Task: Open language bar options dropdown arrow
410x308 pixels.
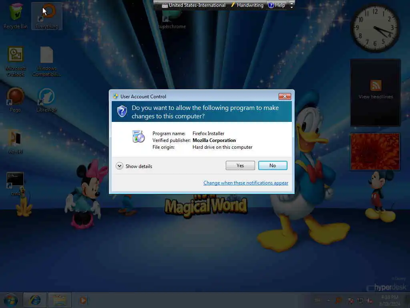Action: 291,7
